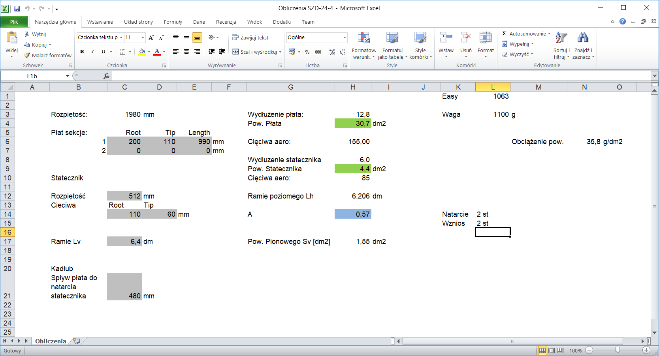Image resolution: width=659 pixels, height=356 pixels.
Task: Click the Format Painter brush icon
Action: pos(27,55)
